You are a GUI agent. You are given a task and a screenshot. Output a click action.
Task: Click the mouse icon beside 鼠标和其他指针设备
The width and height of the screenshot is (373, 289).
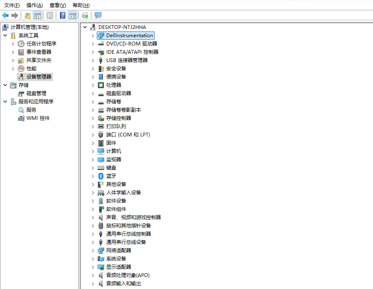tap(101, 225)
